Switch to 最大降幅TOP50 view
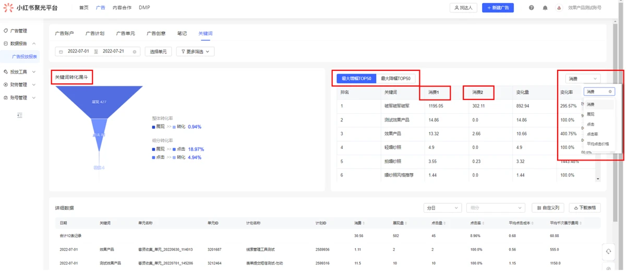 tap(395, 79)
